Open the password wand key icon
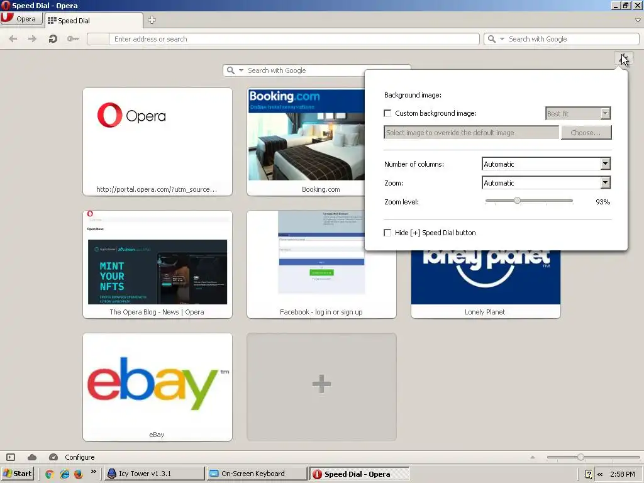 [73, 38]
